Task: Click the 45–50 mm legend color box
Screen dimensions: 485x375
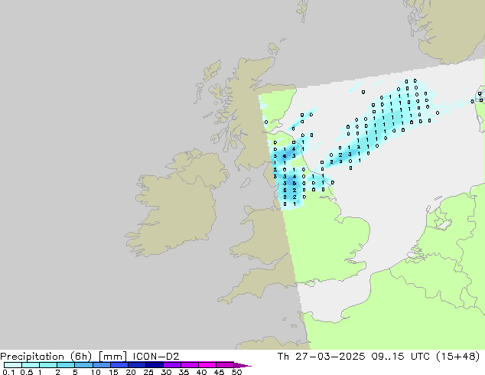Action: [225, 365]
